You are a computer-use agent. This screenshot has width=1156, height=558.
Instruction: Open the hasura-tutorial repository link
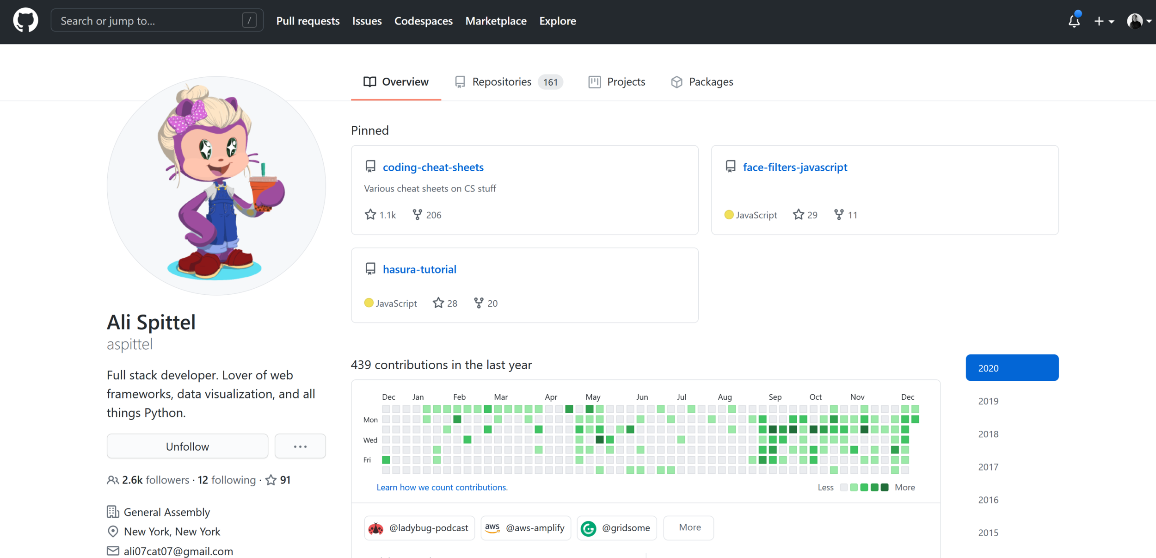(419, 269)
